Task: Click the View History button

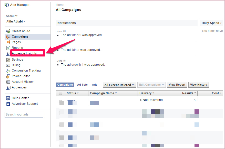Action: click(x=198, y=85)
